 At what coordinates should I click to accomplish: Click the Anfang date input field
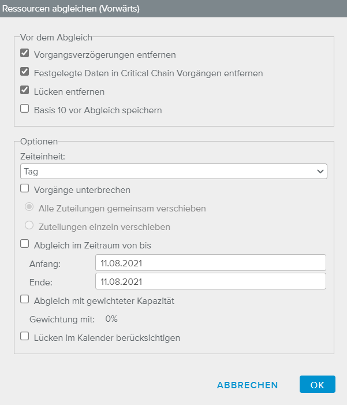[210, 263]
